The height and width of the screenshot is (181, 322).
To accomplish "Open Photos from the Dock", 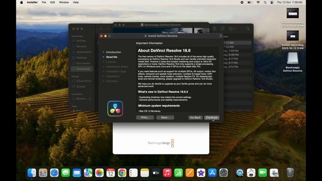I will 100,173.
